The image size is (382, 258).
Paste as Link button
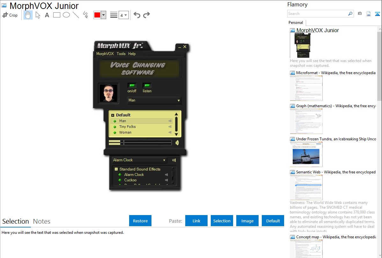click(x=196, y=221)
